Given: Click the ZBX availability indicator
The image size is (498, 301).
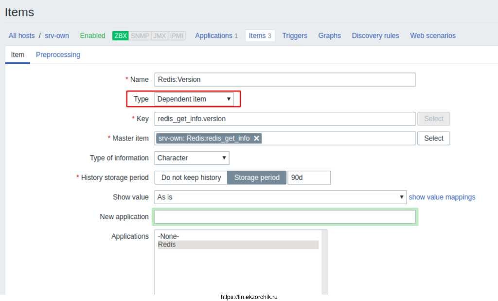Looking at the screenshot, I should coord(120,36).
